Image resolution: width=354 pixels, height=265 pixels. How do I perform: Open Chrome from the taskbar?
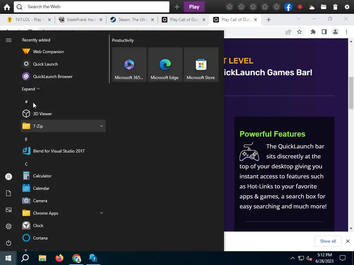tap(76, 258)
